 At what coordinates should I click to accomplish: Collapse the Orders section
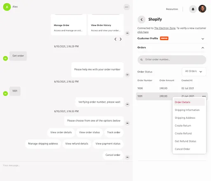(x=203, y=48)
